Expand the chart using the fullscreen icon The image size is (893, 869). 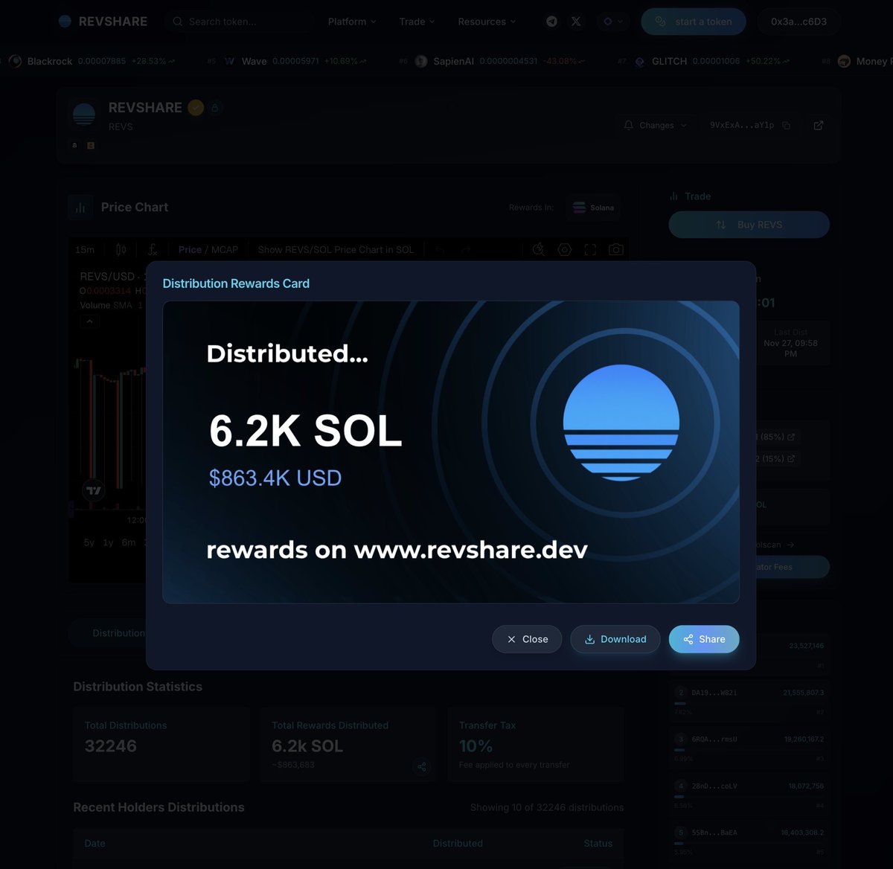point(590,249)
